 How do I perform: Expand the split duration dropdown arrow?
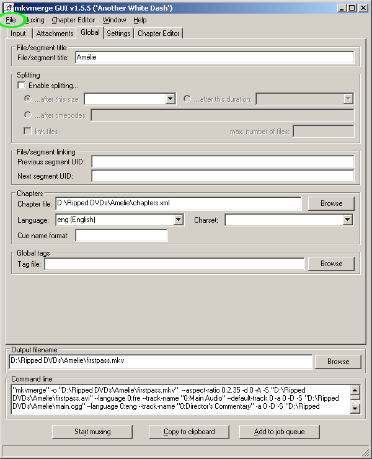(x=348, y=99)
